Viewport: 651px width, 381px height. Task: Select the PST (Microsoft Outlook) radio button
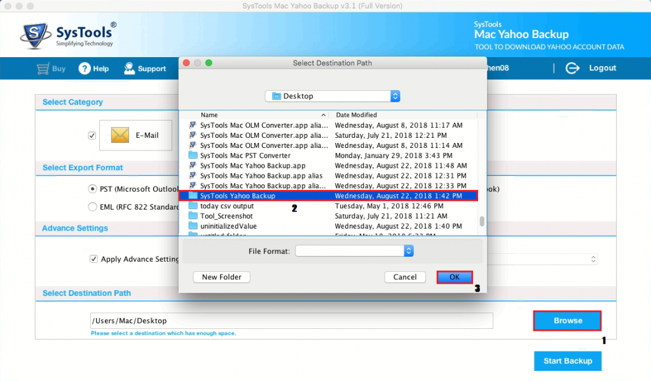[93, 189]
